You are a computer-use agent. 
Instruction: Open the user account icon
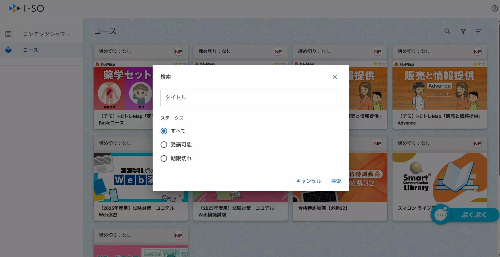point(495,8)
